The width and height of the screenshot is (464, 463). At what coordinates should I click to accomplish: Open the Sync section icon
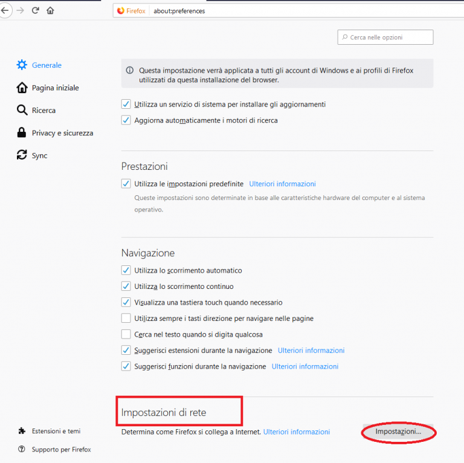coord(22,155)
